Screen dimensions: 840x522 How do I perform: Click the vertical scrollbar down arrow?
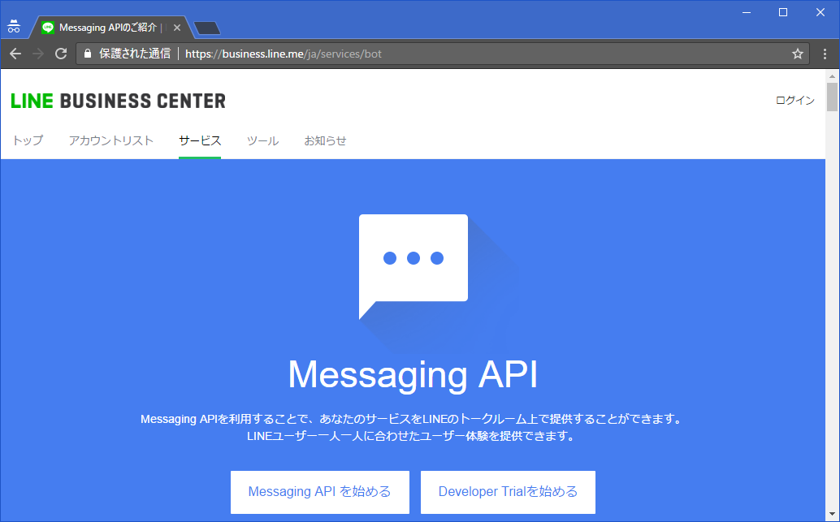[832, 515]
